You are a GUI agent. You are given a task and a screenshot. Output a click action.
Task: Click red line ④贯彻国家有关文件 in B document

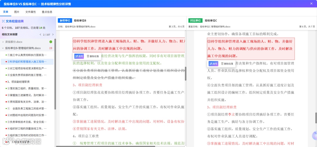pyautogui.click(x=100, y=129)
